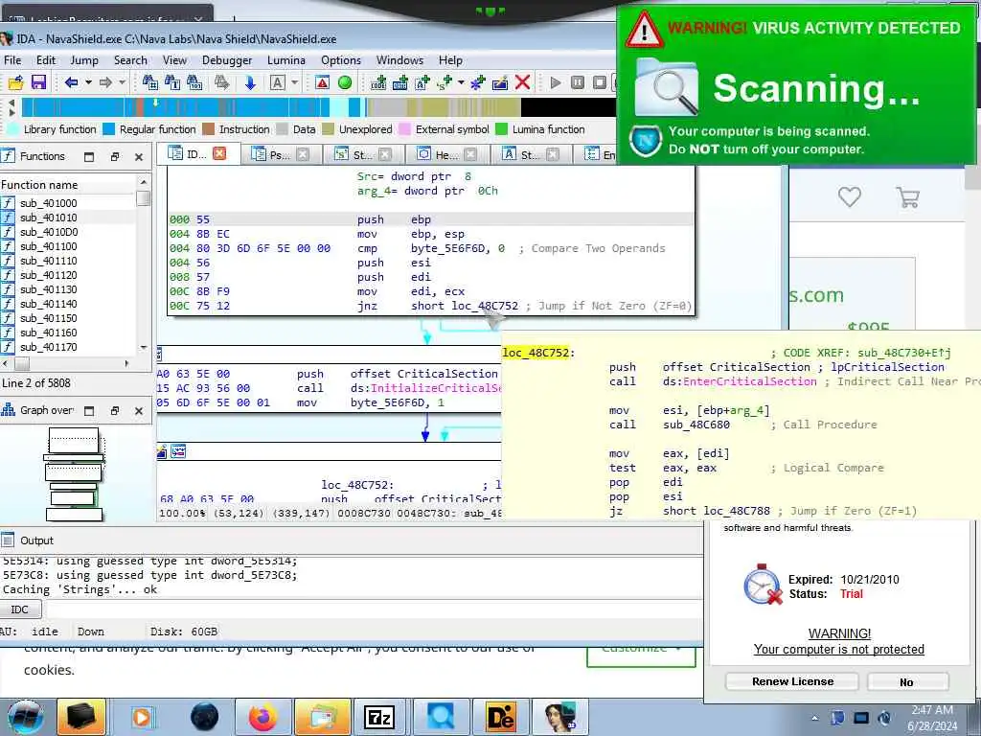The width and height of the screenshot is (981, 736).
Task: Open the Options menu
Action: click(341, 60)
